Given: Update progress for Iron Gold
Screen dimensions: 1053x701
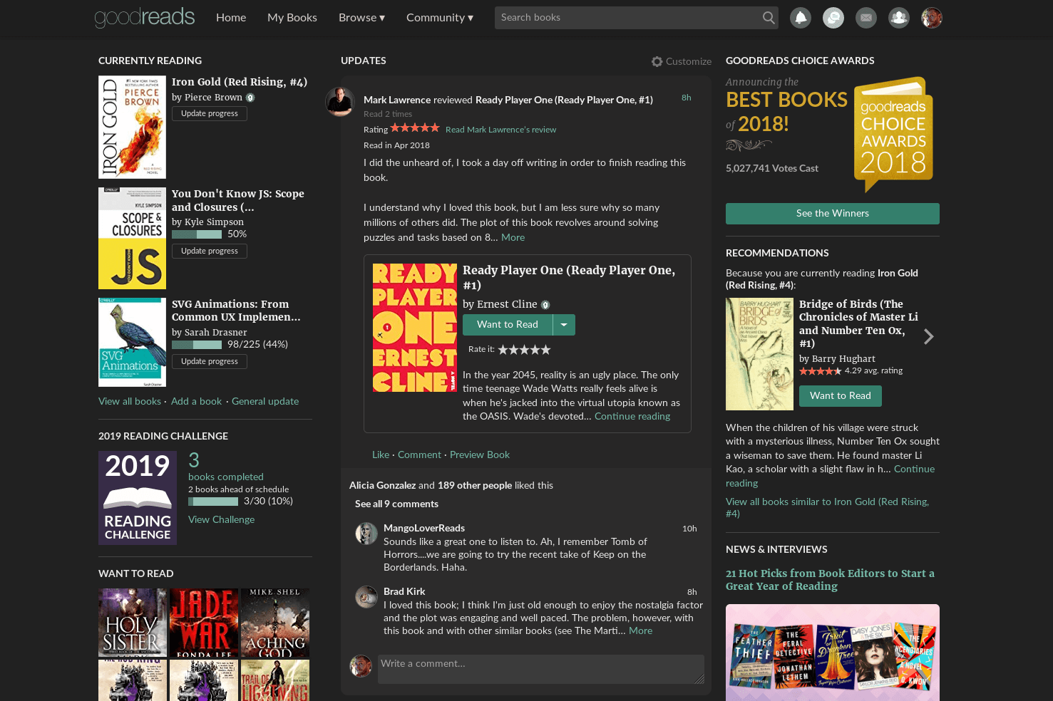Looking at the screenshot, I should click(x=210, y=114).
